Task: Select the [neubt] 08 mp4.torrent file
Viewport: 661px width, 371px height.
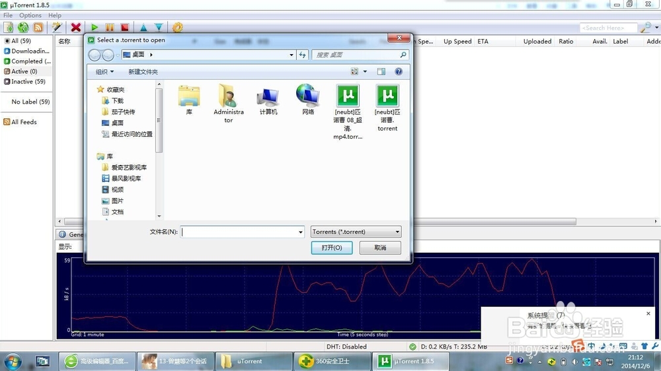Action: [348, 112]
